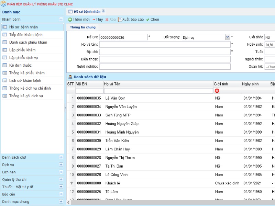This screenshot has height=206, width=275.
Task: Open Kê đơn thuốc menu item
Action: (x=32, y=65)
